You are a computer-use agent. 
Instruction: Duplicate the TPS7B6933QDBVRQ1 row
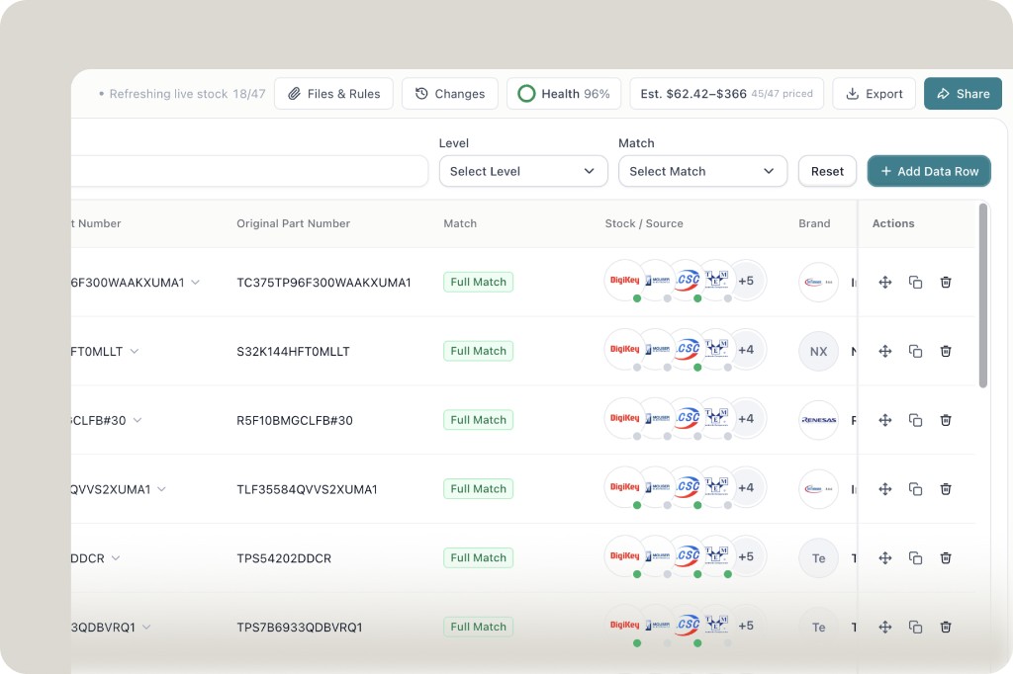click(915, 627)
